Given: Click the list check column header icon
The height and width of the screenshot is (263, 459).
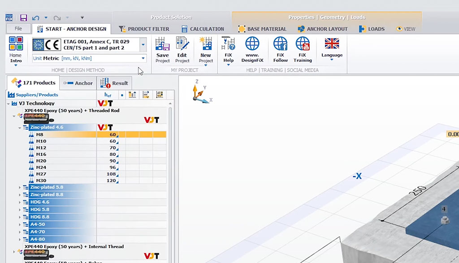Looking at the screenshot, I should pos(146,95).
